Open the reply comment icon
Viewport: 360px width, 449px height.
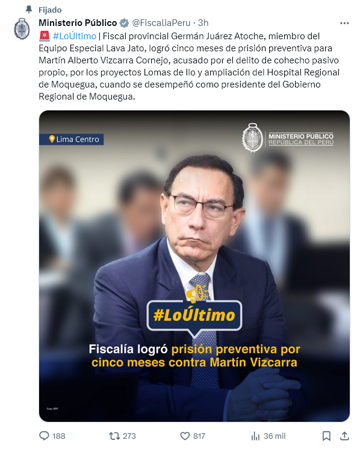coord(44,436)
